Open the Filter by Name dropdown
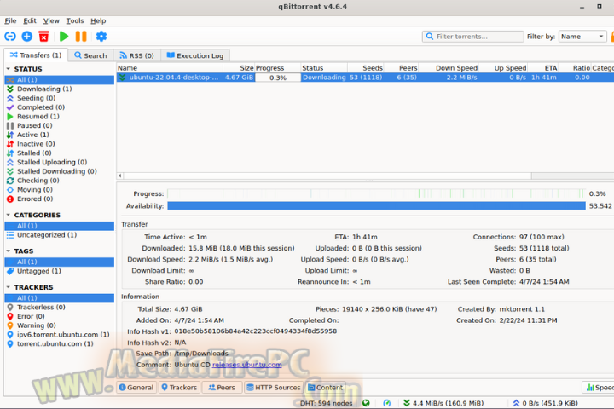The width and height of the screenshot is (614, 409). (x=582, y=37)
